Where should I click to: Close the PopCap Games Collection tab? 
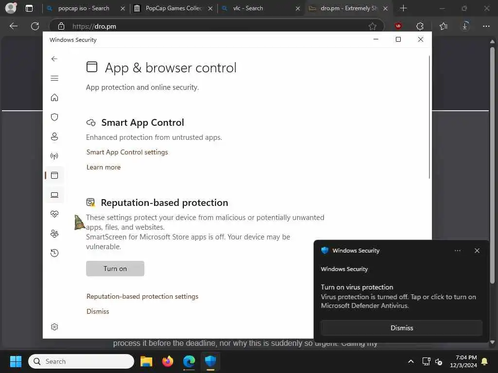pos(210,9)
